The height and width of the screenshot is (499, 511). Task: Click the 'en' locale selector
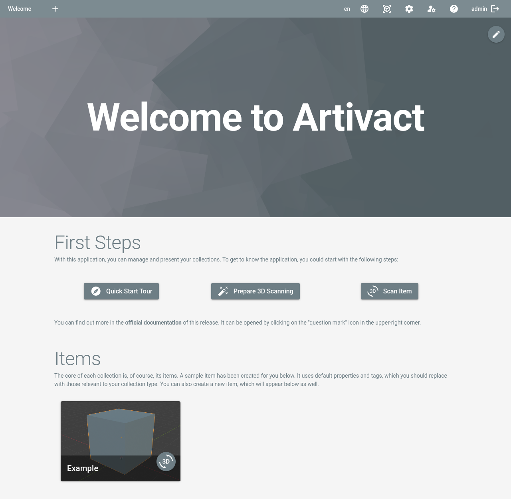coord(347,8)
